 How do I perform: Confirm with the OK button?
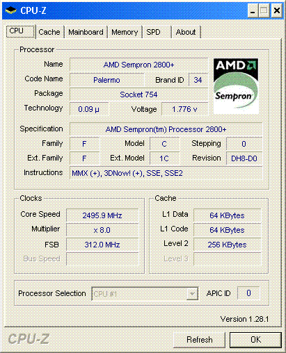point(255,340)
